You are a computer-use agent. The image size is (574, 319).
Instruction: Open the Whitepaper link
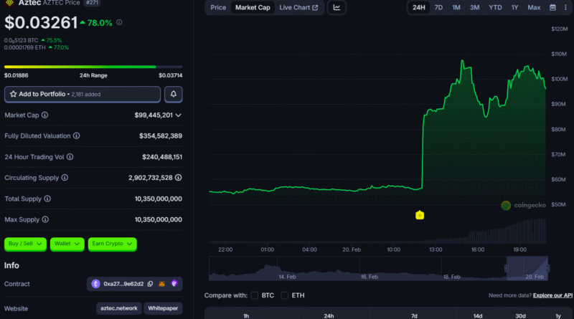click(x=163, y=308)
